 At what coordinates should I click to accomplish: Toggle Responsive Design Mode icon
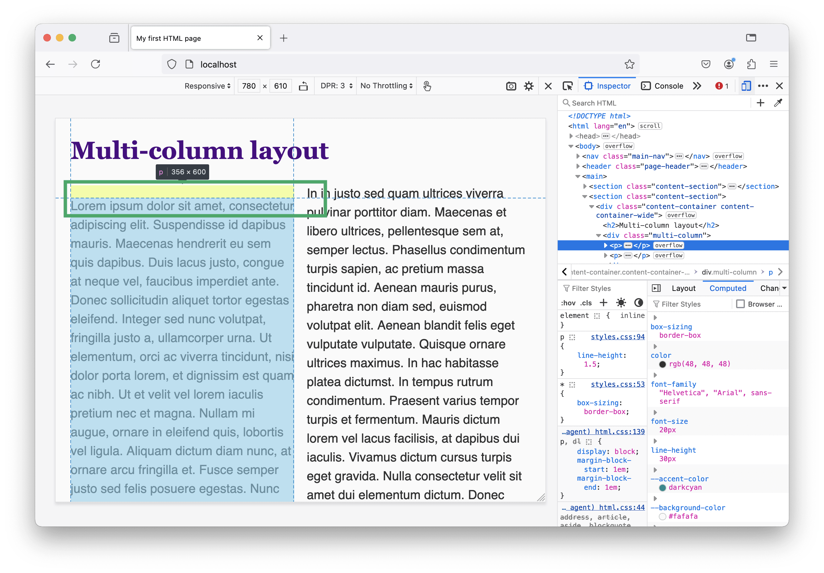[746, 86]
